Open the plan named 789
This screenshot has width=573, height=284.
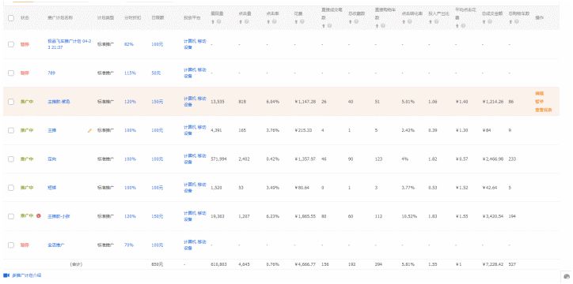51,73
